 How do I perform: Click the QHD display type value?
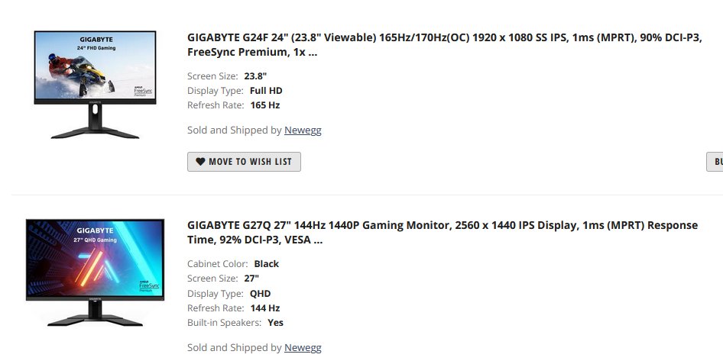(260, 294)
